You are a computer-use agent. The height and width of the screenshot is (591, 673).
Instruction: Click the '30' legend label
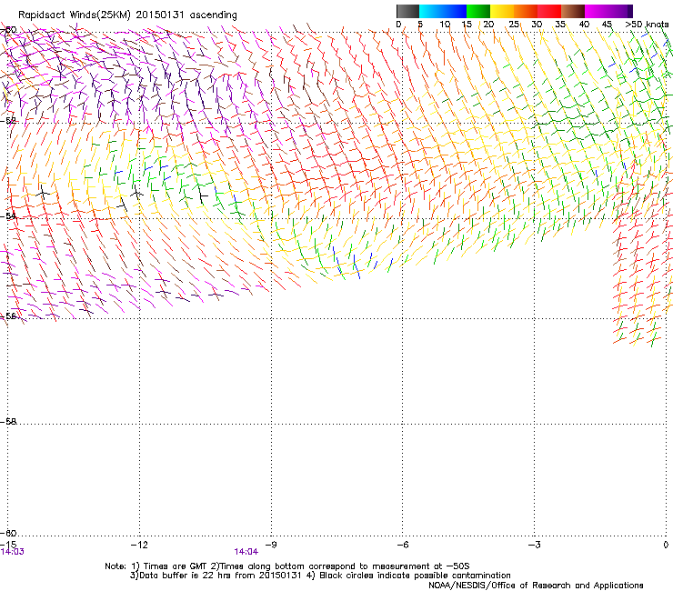[537, 25]
